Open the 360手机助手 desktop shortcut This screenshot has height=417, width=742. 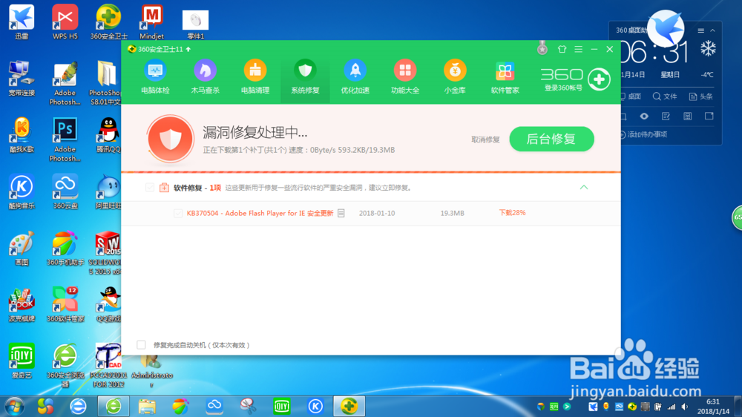[x=65, y=248]
